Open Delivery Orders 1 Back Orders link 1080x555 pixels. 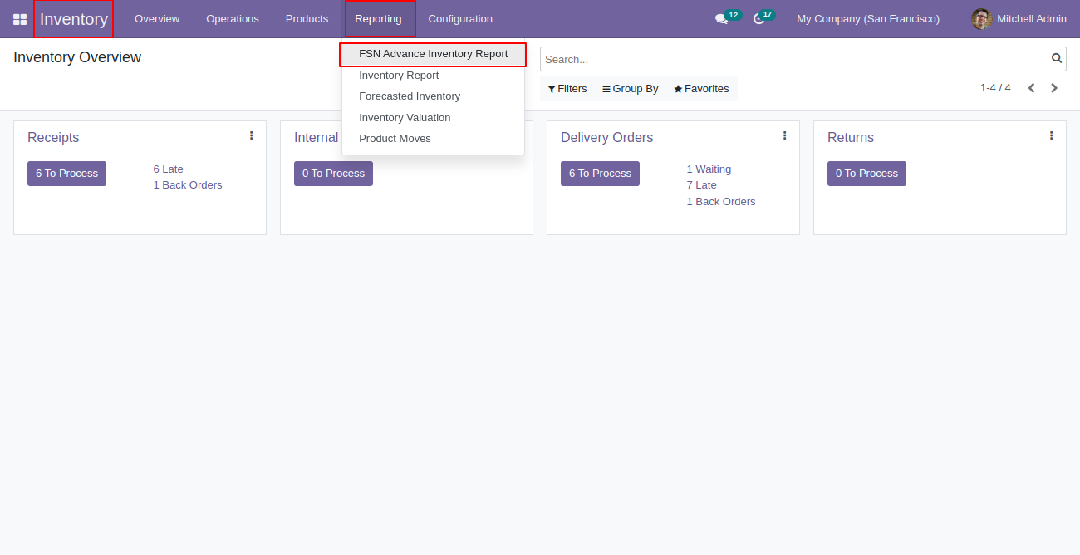click(x=721, y=202)
